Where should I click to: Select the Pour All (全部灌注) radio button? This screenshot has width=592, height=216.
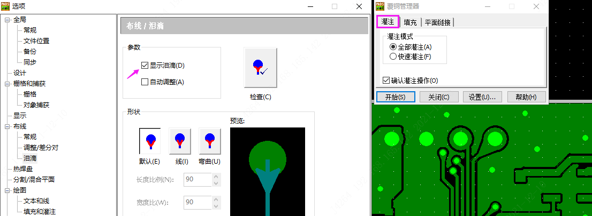tap(393, 47)
